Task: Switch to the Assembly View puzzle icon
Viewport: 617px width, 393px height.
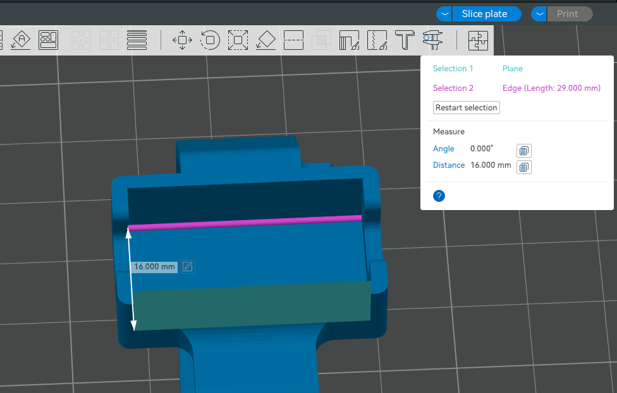Action: (x=478, y=40)
